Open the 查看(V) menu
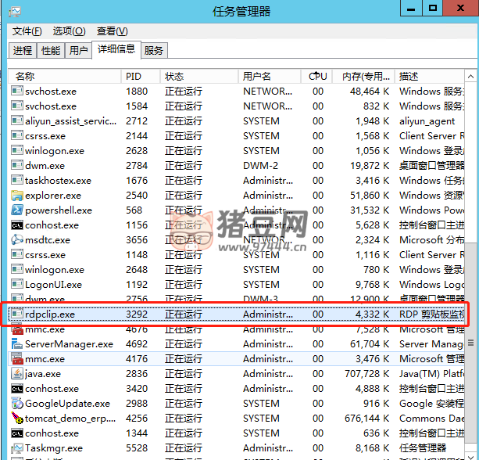The width and height of the screenshot is (479, 460). coord(112,31)
